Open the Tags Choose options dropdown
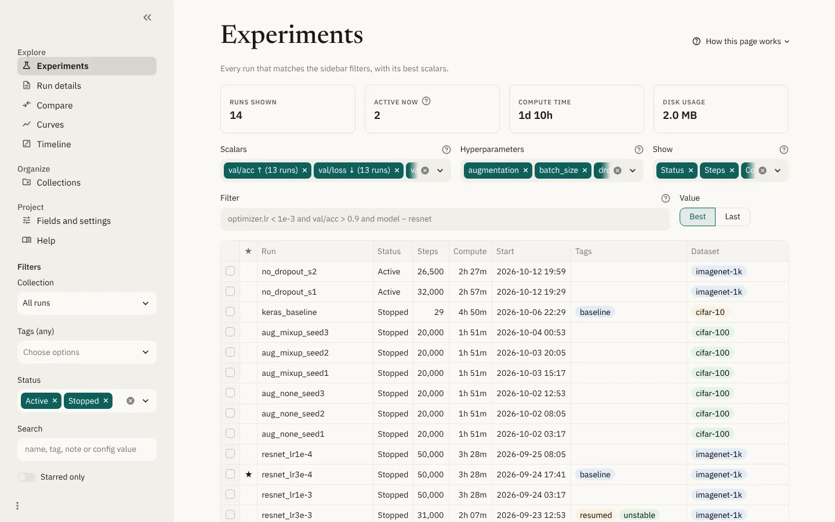The width and height of the screenshot is (835, 522). coord(87,352)
